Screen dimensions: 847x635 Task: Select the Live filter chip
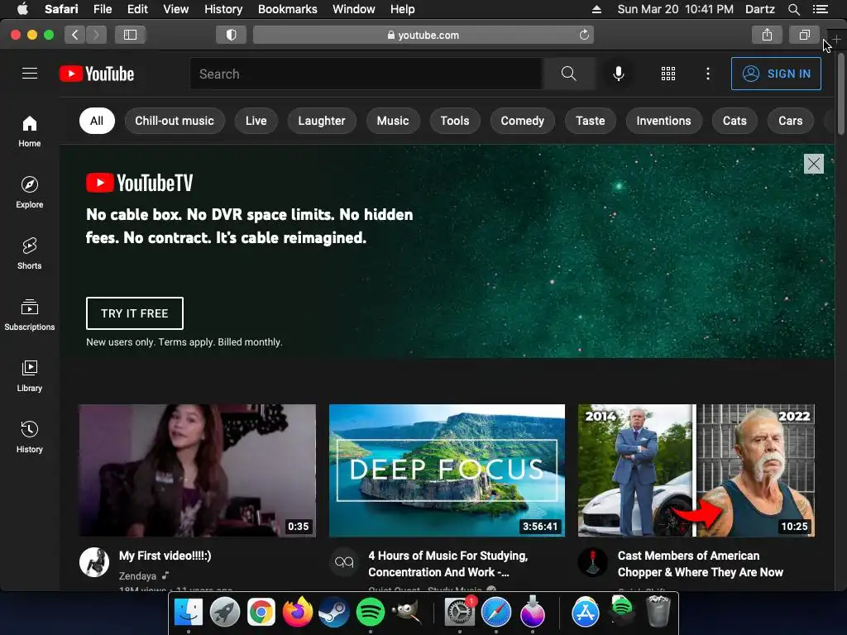click(x=256, y=121)
